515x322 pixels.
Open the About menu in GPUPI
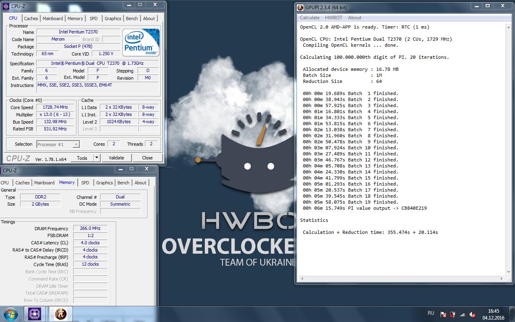(354, 18)
